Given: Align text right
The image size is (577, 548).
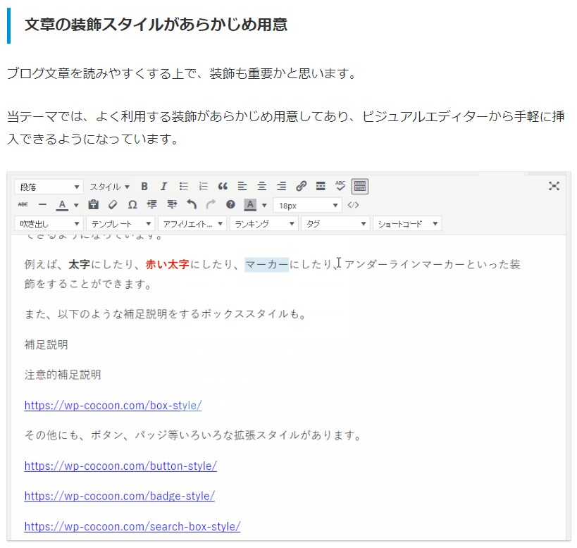Looking at the screenshot, I should [282, 187].
